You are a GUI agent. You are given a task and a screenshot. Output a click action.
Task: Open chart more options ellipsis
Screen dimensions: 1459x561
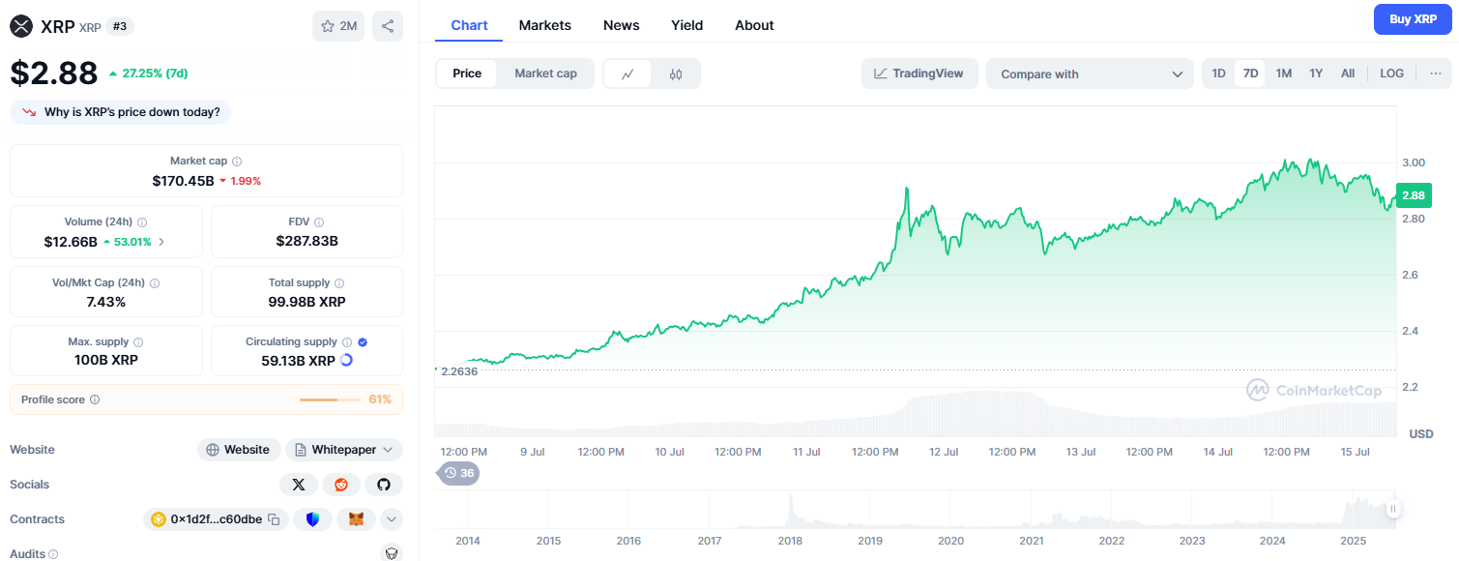click(x=1435, y=74)
